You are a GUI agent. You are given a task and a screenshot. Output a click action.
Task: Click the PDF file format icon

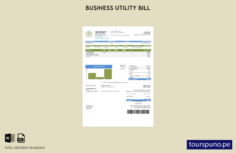[21, 138]
